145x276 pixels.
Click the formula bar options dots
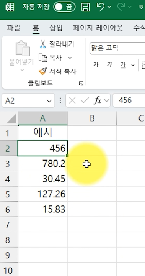click(60, 100)
